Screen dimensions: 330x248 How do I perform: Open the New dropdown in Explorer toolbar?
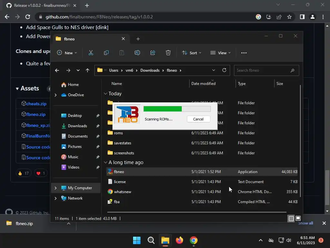click(67, 53)
